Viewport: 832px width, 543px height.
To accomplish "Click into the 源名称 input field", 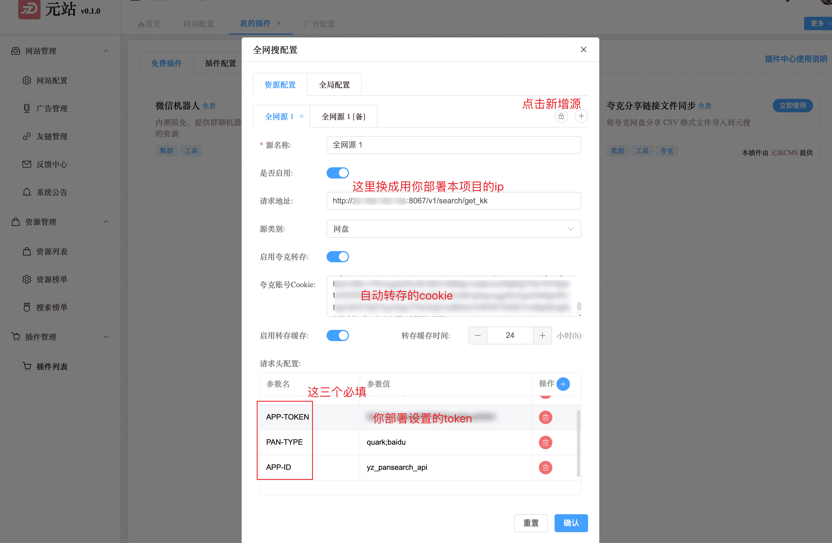I will pos(453,145).
